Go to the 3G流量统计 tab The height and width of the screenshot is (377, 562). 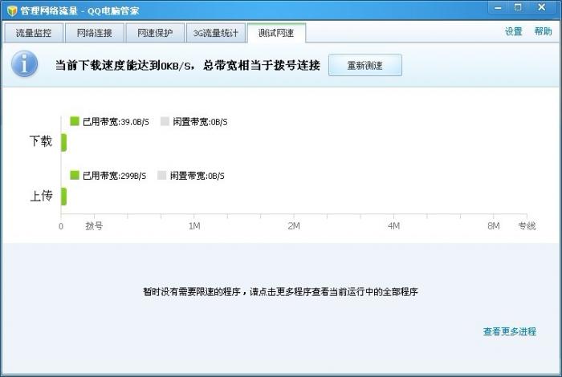[216, 33]
